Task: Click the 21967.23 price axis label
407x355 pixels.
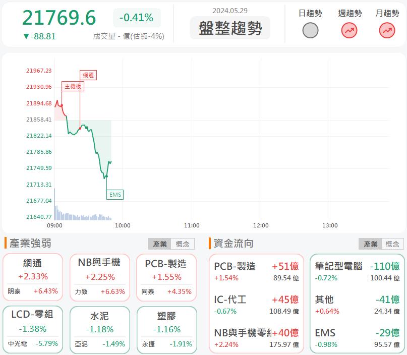Action: [x=39, y=71]
